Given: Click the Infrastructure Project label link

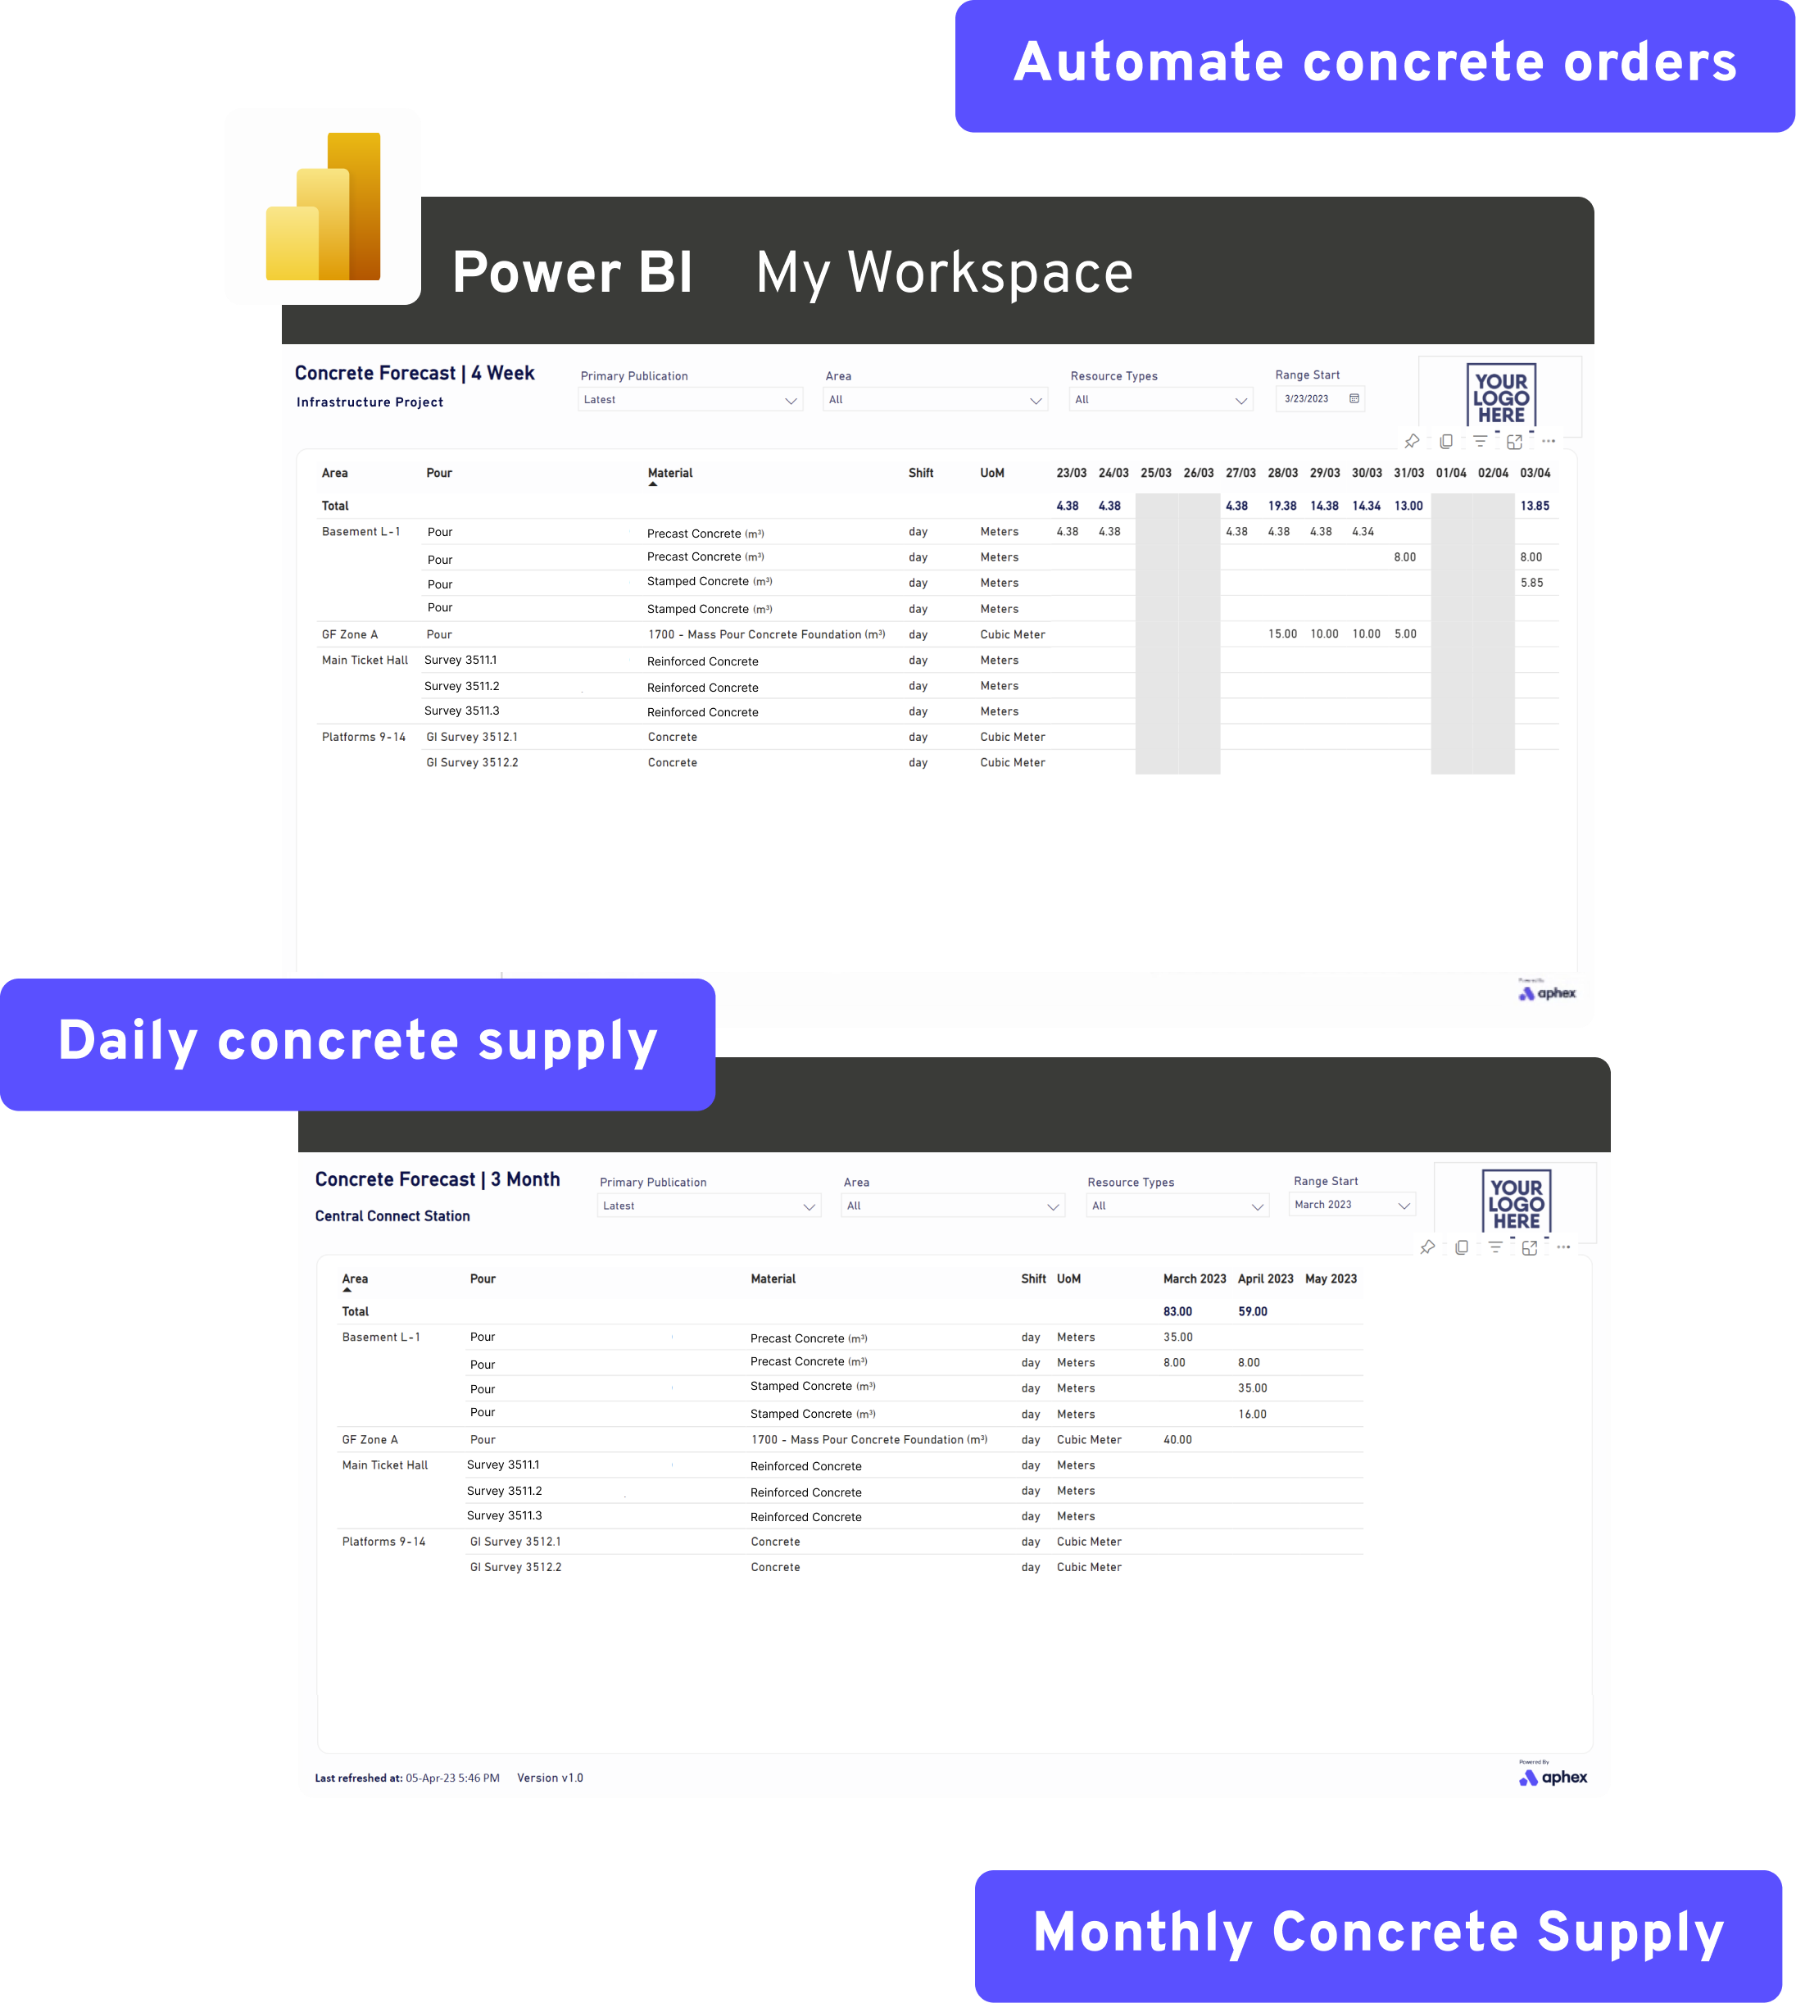Looking at the screenshot, I should pos(370,402).
